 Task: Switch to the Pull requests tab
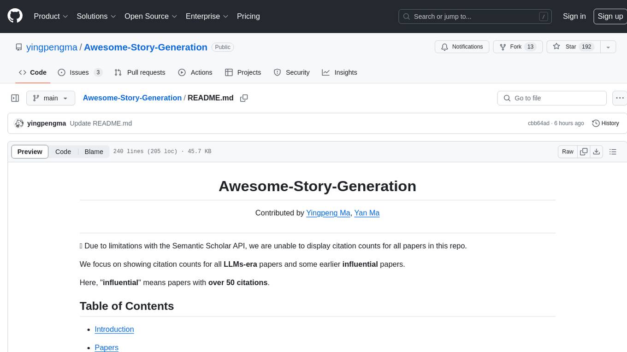pos(140,72)
